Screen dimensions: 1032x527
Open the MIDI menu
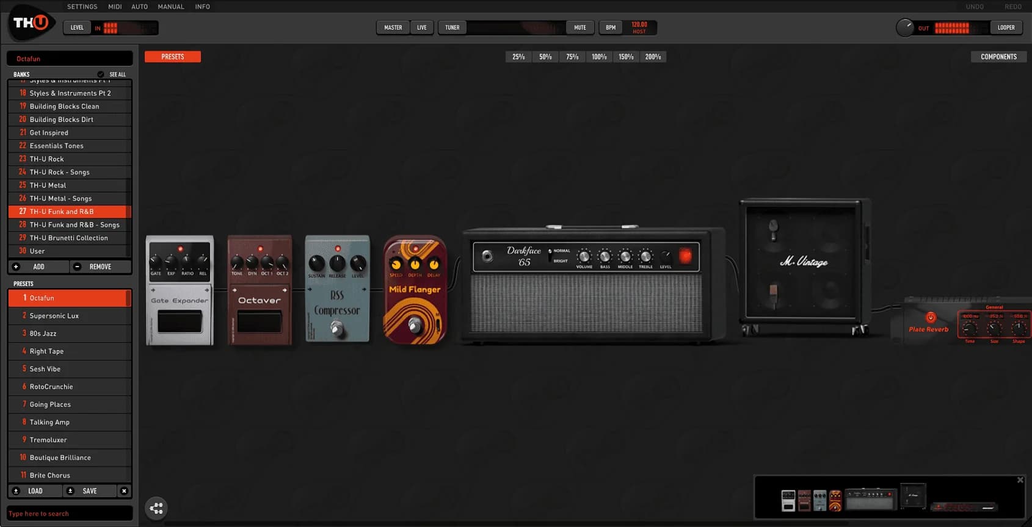[x=115, y=7]
